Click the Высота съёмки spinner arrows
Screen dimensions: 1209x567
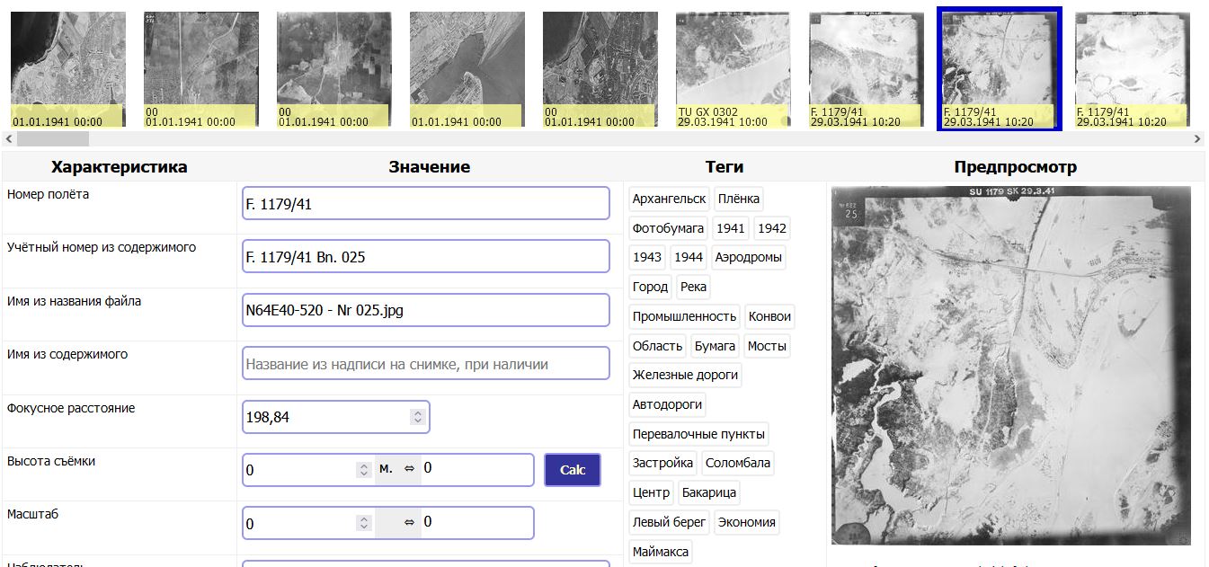(363, 470)
